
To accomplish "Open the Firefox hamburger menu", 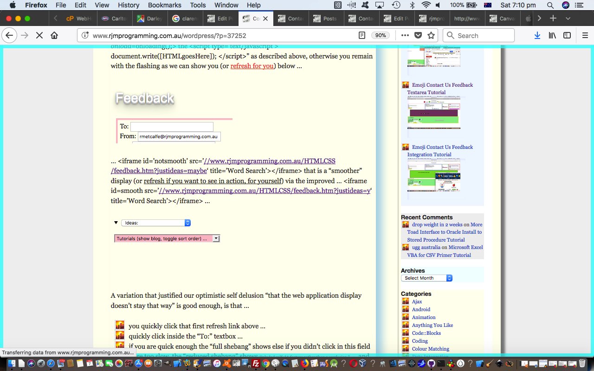I will coord(585,36).
